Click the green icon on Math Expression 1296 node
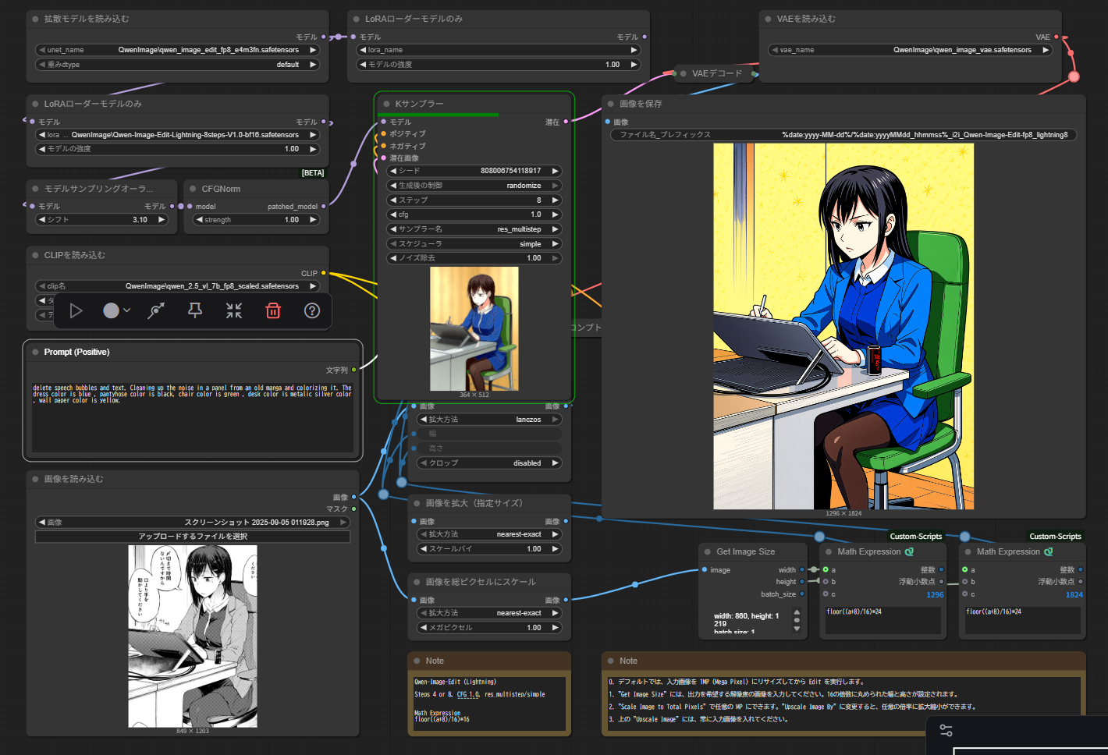This screenshot has width=1108, height=755. tap(909, 551)
